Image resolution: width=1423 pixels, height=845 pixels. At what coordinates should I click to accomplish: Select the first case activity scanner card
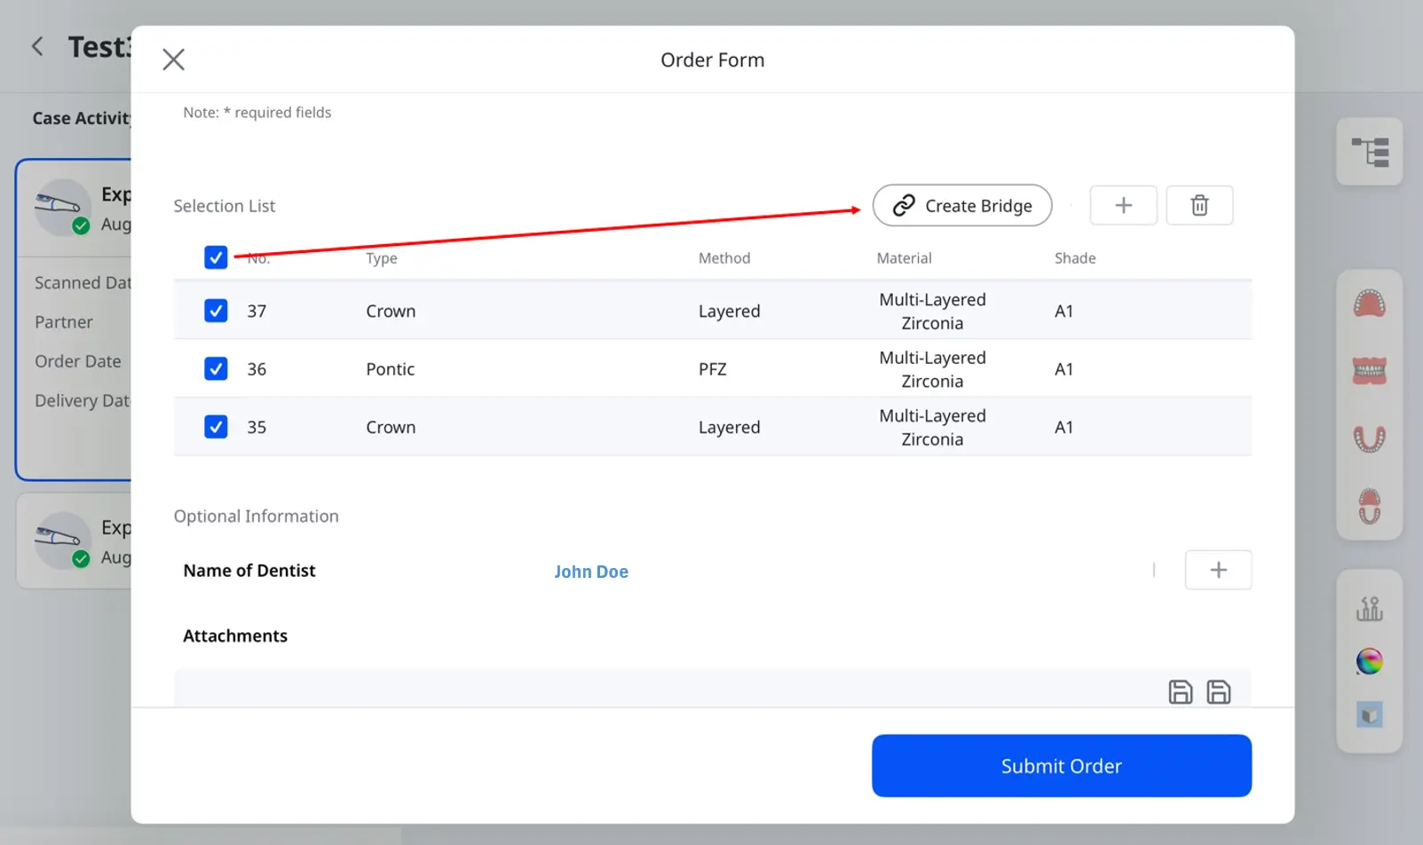74,320
